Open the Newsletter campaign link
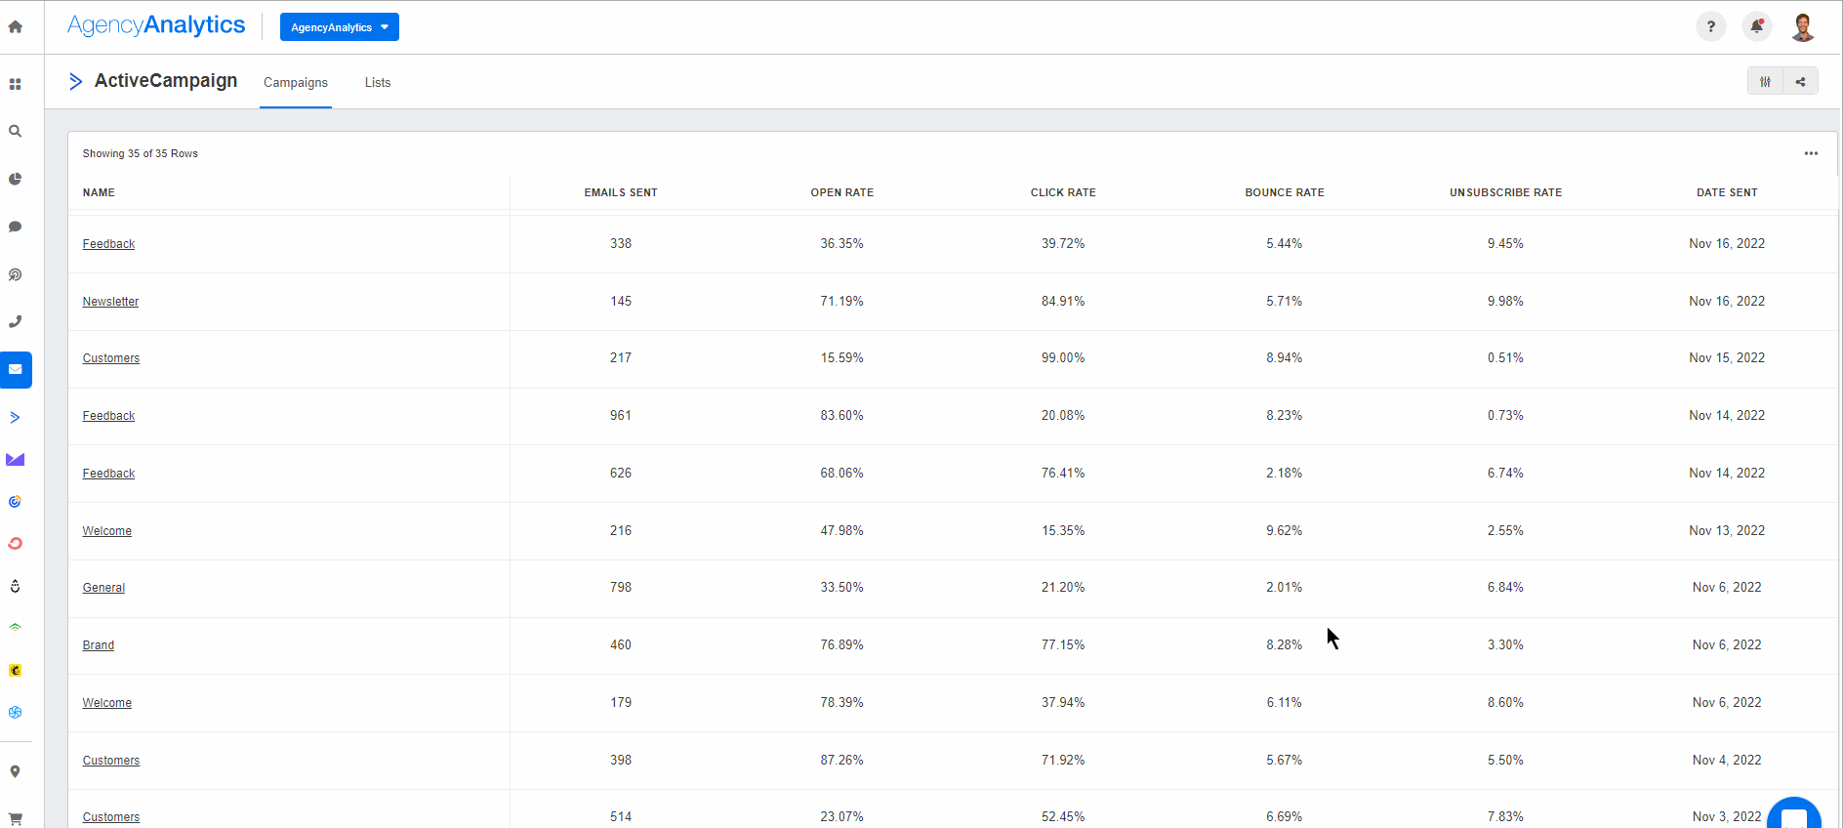 [110, 302]
